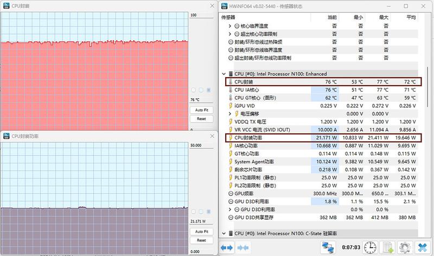This screenshot has height=256, width=434.
Task: Click the vertical scrollbar thumb in the sensor list
Action: coord(427,87)
